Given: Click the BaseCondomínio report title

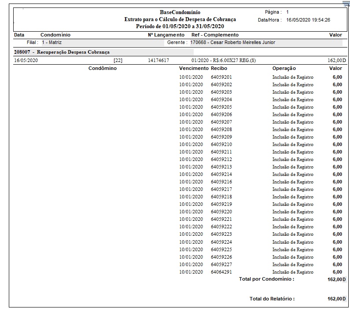Looking at the screenshot, I should [180, 12].
